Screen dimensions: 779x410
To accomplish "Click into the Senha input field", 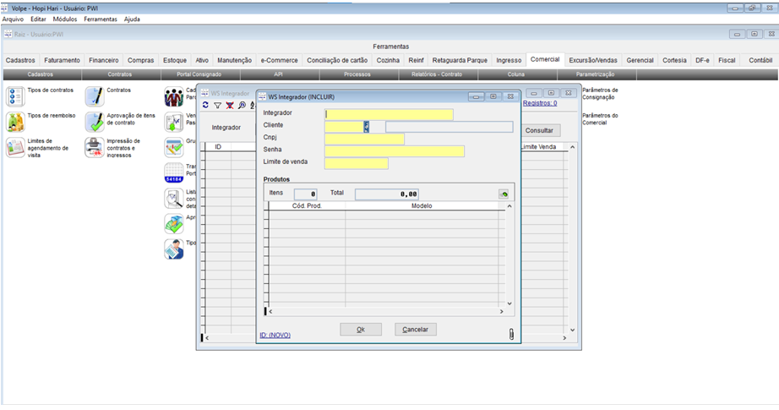I will 394,150.
